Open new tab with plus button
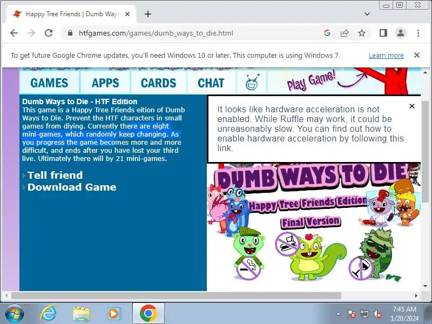The image size is (432, 324). click(148, 14)
